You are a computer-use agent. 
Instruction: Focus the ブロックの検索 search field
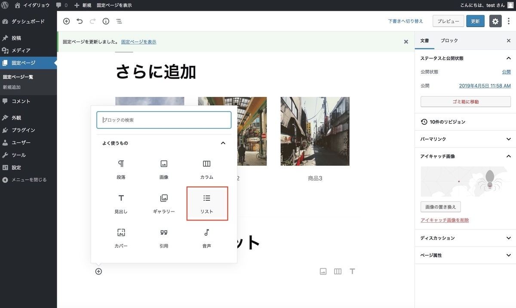tap(164, 120)
